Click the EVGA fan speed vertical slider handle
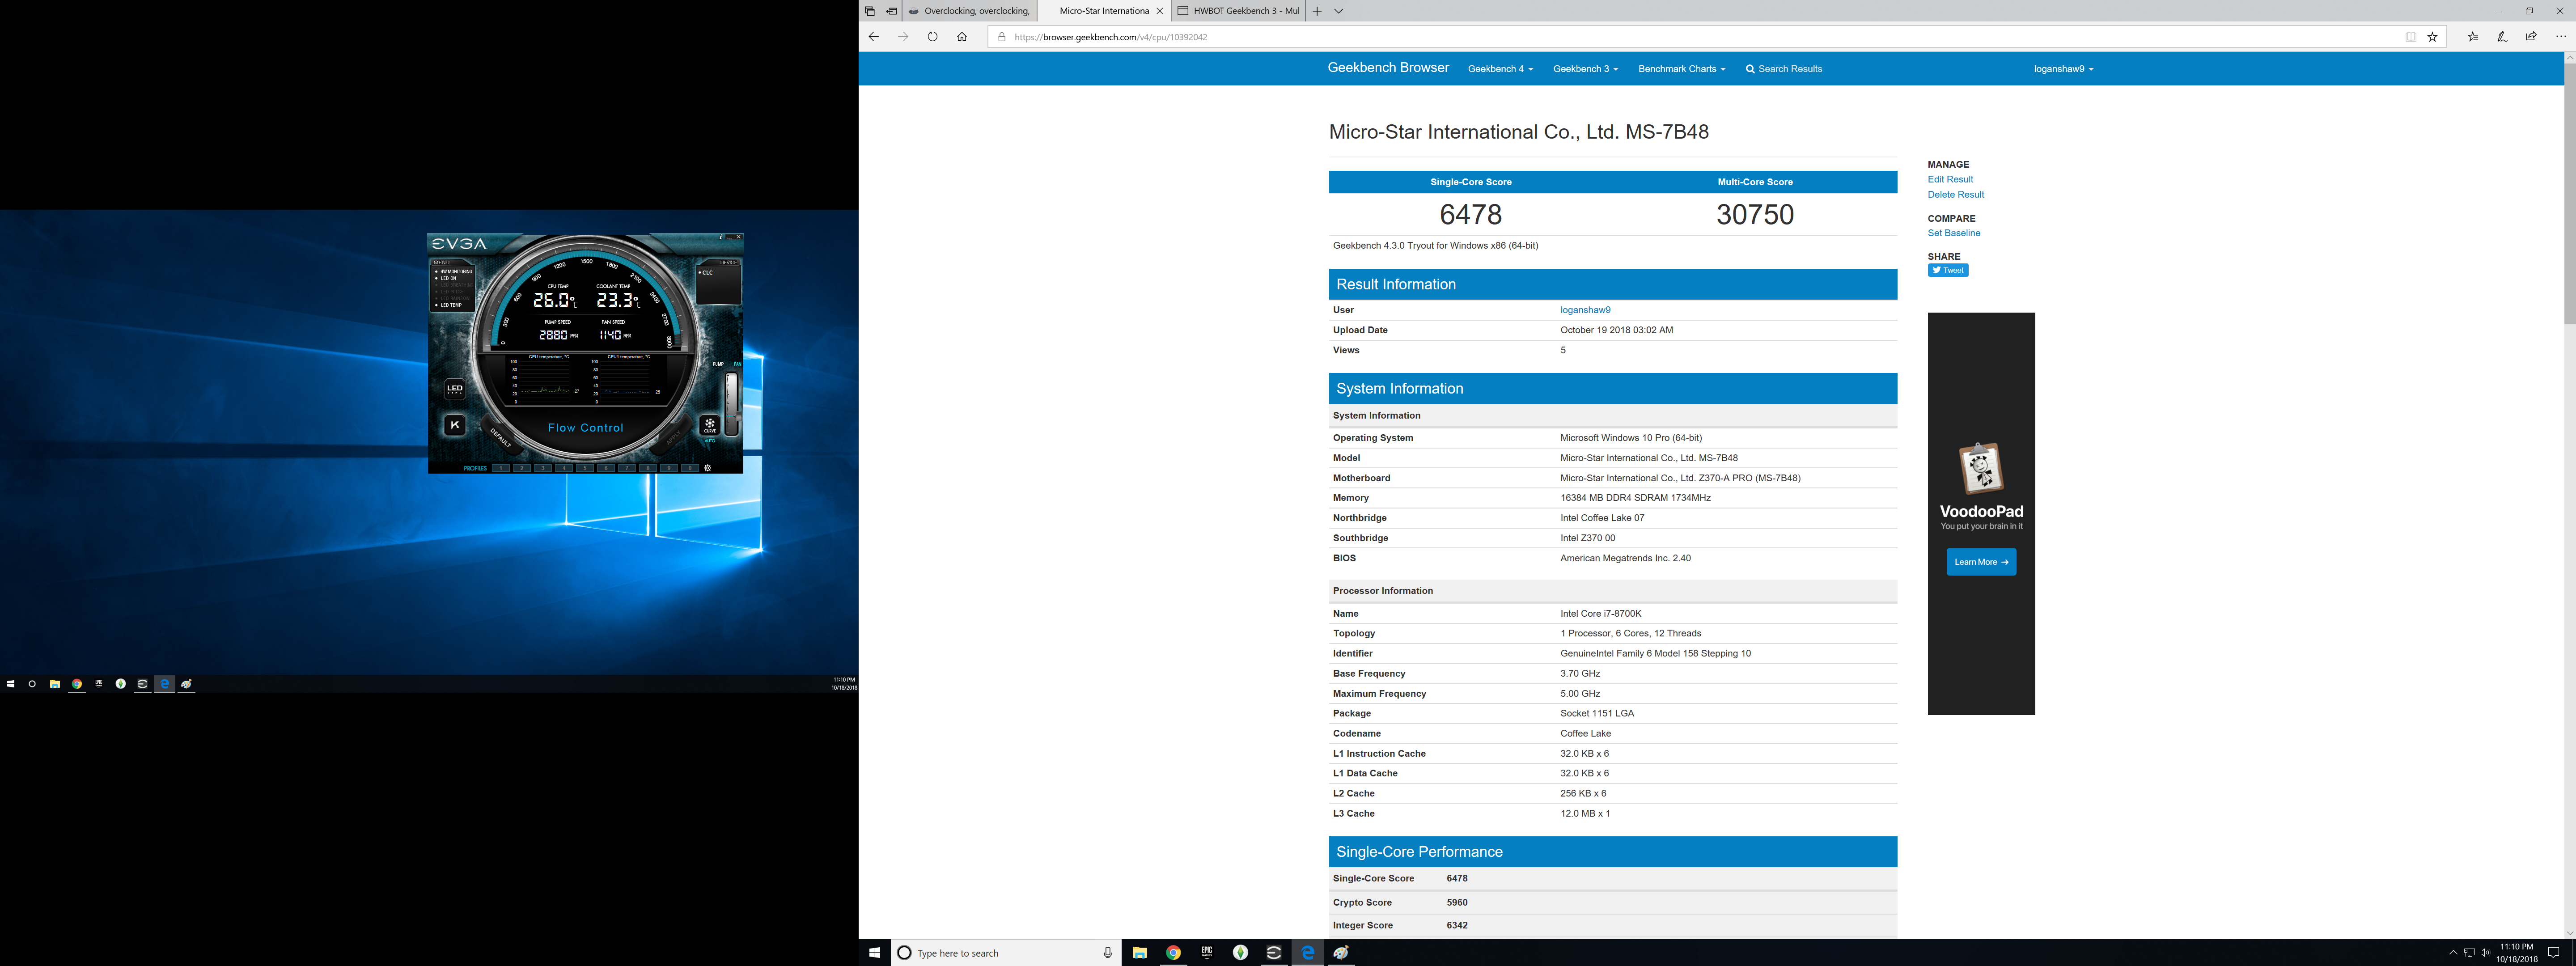This screenshot has height=966, width=2576. point(739,416)
